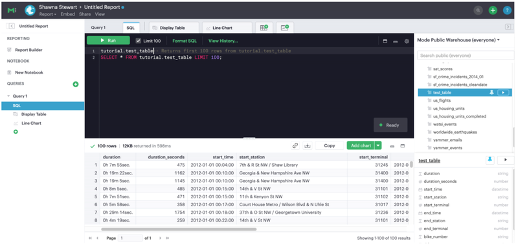Click pin icon on highlighted test_table row
The image size is (518, 252).
click(491, 92)
